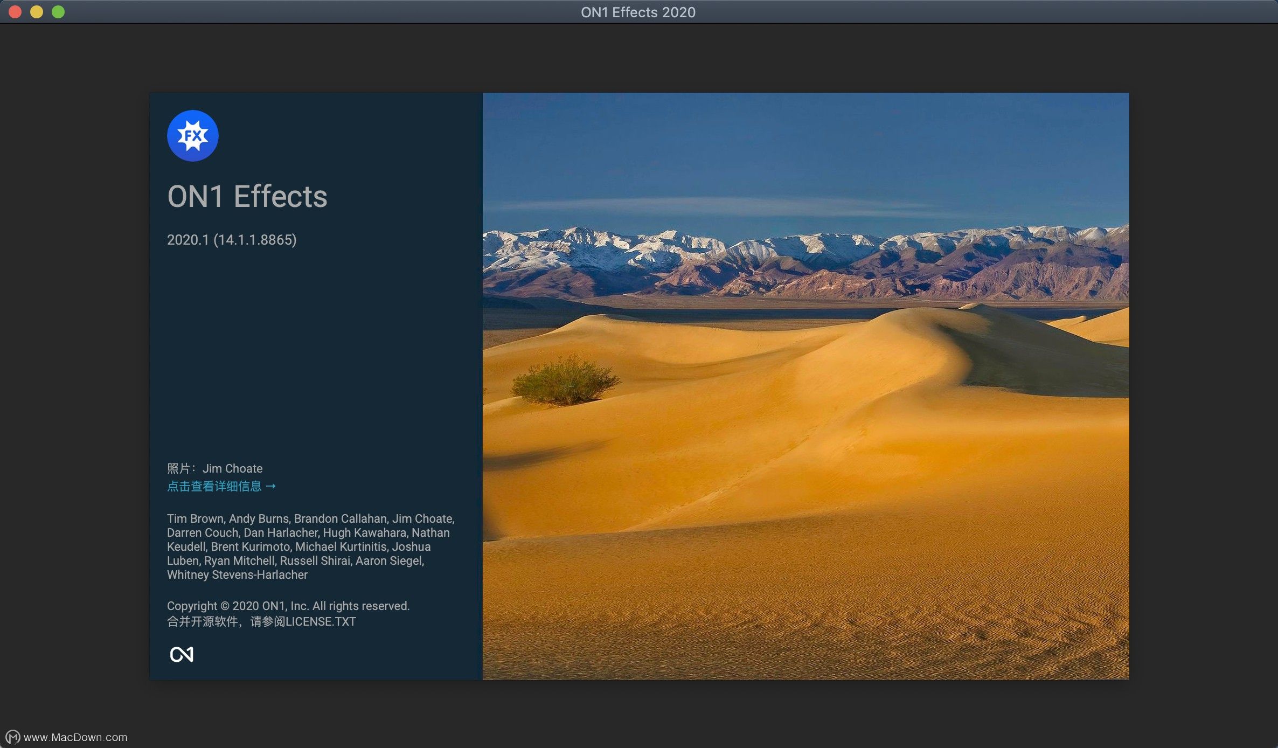Image resolution: width=1278 pixels, height=748 pixels.
Task: Click the Whitney Stevens-Harlacher credit line
Action: tap(237, 574)
